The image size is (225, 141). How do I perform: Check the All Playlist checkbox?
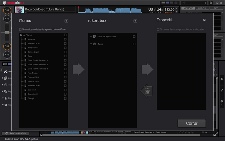pos(65,35)
